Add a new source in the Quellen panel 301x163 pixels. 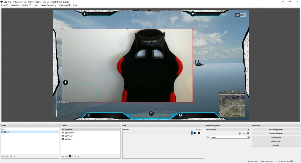pyautogui.click(x=63, y=156)
